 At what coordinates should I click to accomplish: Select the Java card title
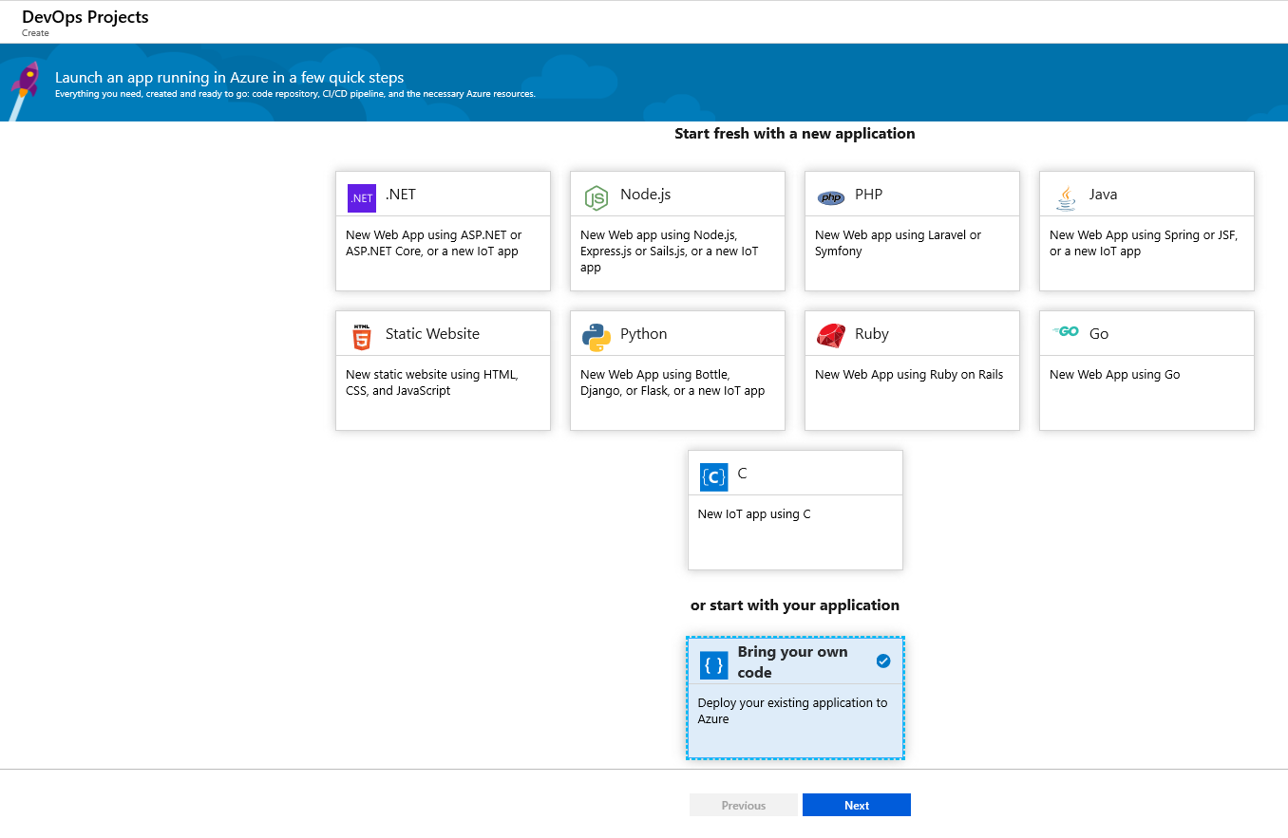click(x=1103, y=195)
